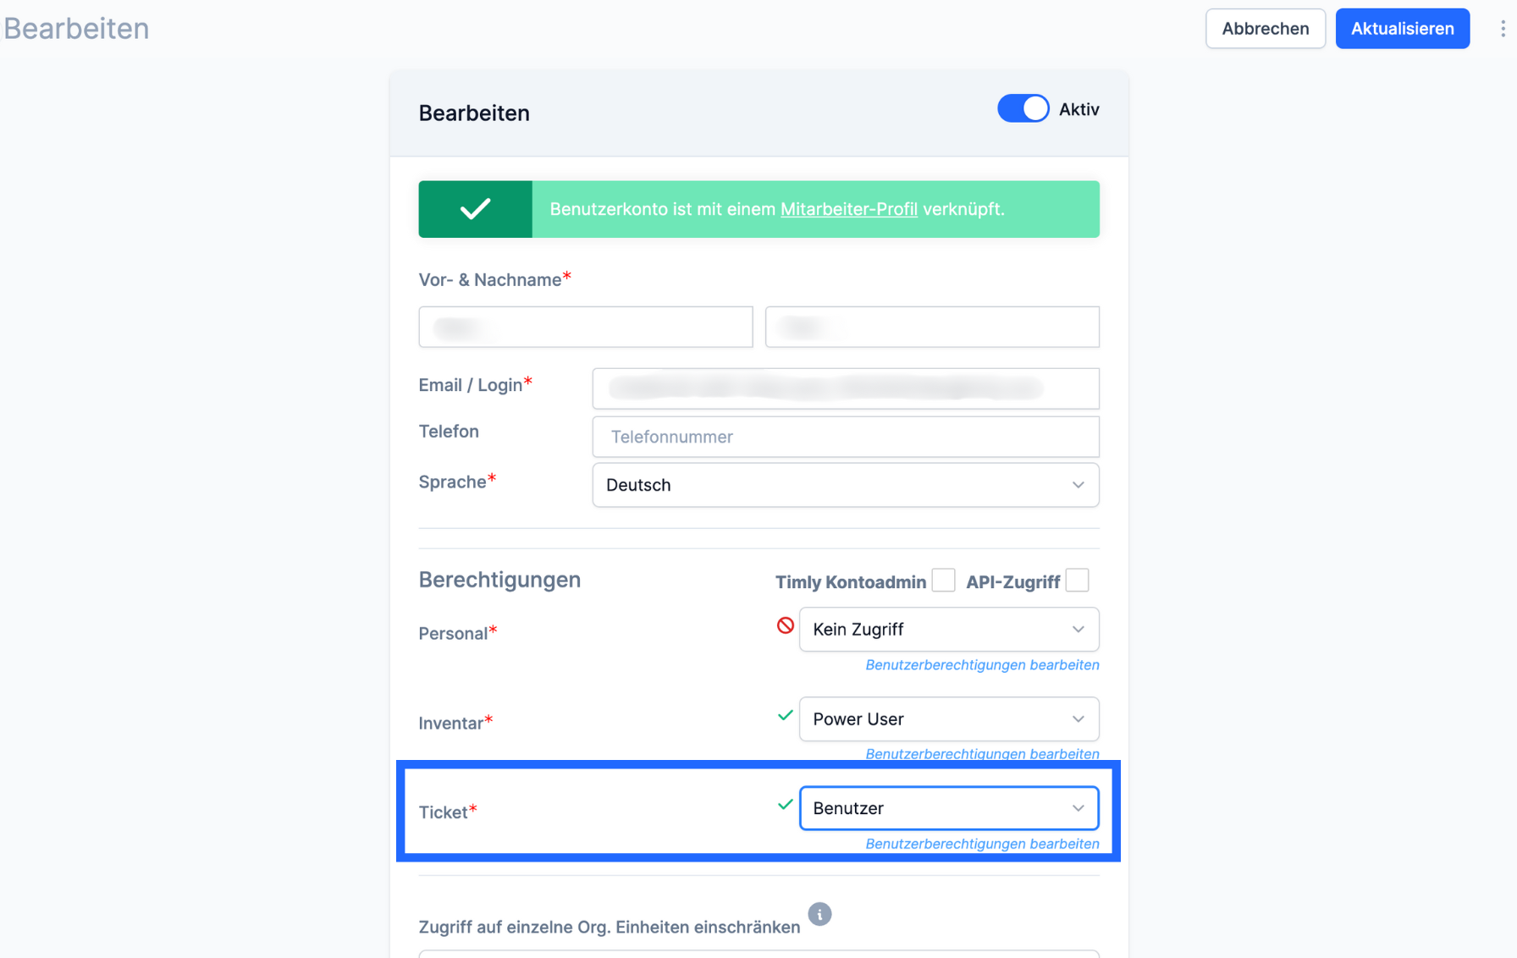
Task: Click the red no-access icon next to Personal
Action: pos(785,625)
